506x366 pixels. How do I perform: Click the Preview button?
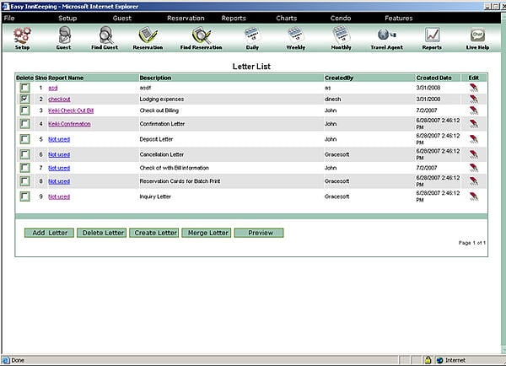click(x=259, y=233)
